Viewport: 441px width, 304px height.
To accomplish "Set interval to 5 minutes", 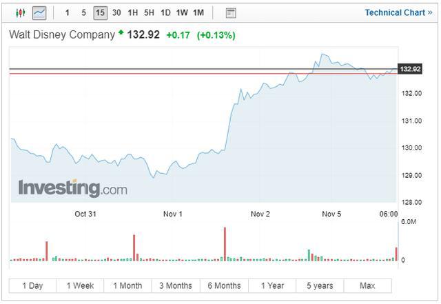I will coord(83,12).
